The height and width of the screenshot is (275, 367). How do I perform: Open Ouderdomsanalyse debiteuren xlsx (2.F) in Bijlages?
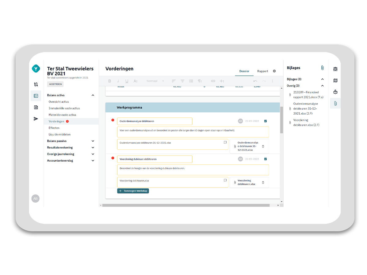point(306,108)
